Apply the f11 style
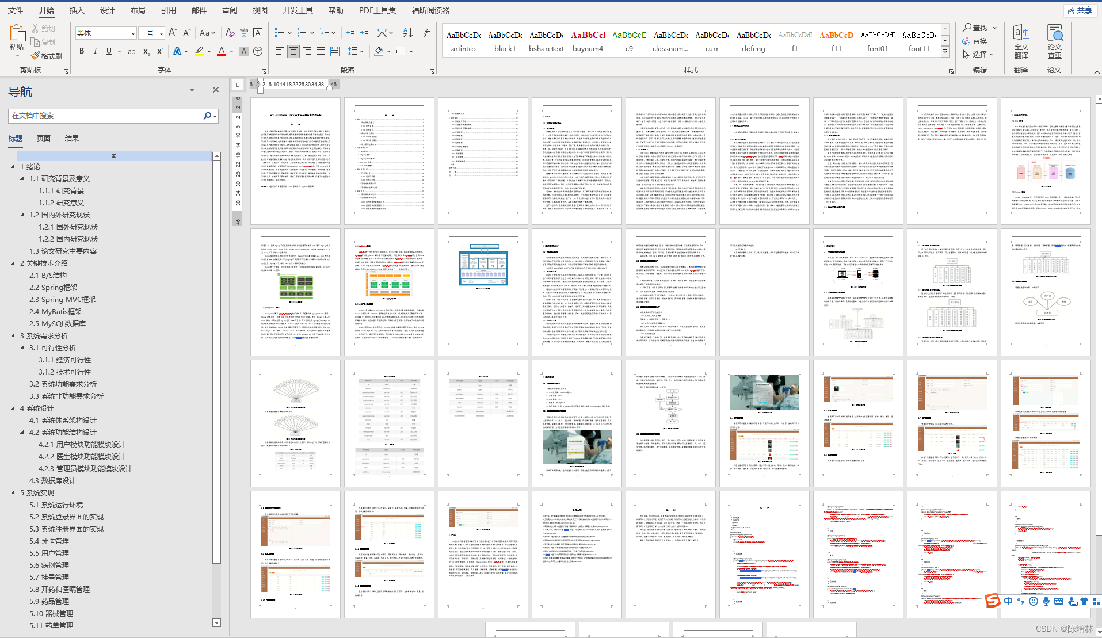This screenshot has height=638, width=1102. (x=836, y=41)
